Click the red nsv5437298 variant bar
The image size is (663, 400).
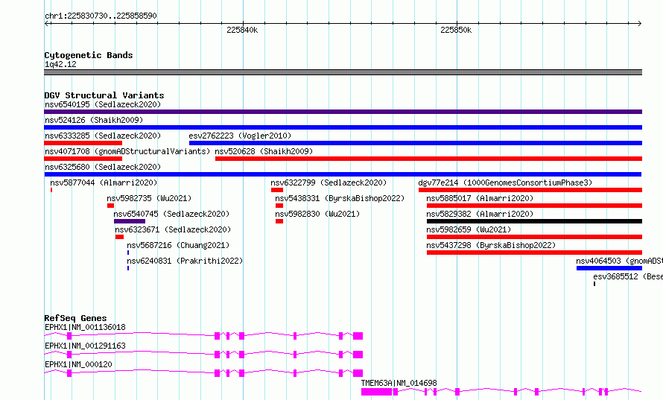click(534, 253)
